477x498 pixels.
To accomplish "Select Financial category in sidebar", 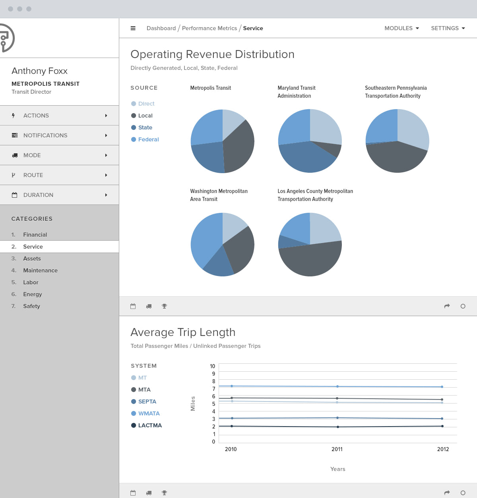I will [x=60, y=235].
